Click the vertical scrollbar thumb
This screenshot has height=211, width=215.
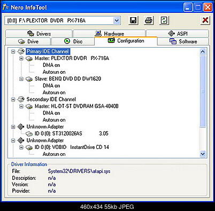point(203,92)
